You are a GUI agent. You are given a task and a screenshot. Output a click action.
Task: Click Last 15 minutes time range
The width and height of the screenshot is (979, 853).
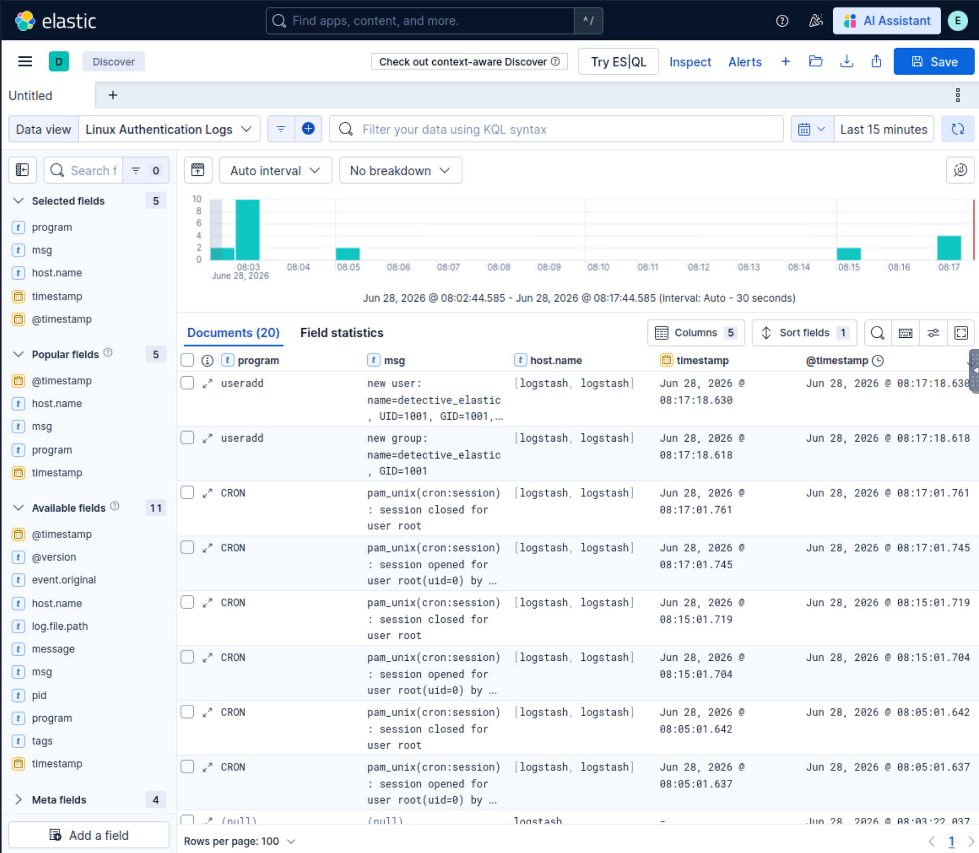point(883,129)
